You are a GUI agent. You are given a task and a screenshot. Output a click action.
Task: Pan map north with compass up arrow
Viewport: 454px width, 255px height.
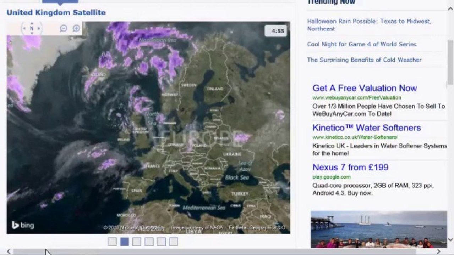tap(32, 23)
